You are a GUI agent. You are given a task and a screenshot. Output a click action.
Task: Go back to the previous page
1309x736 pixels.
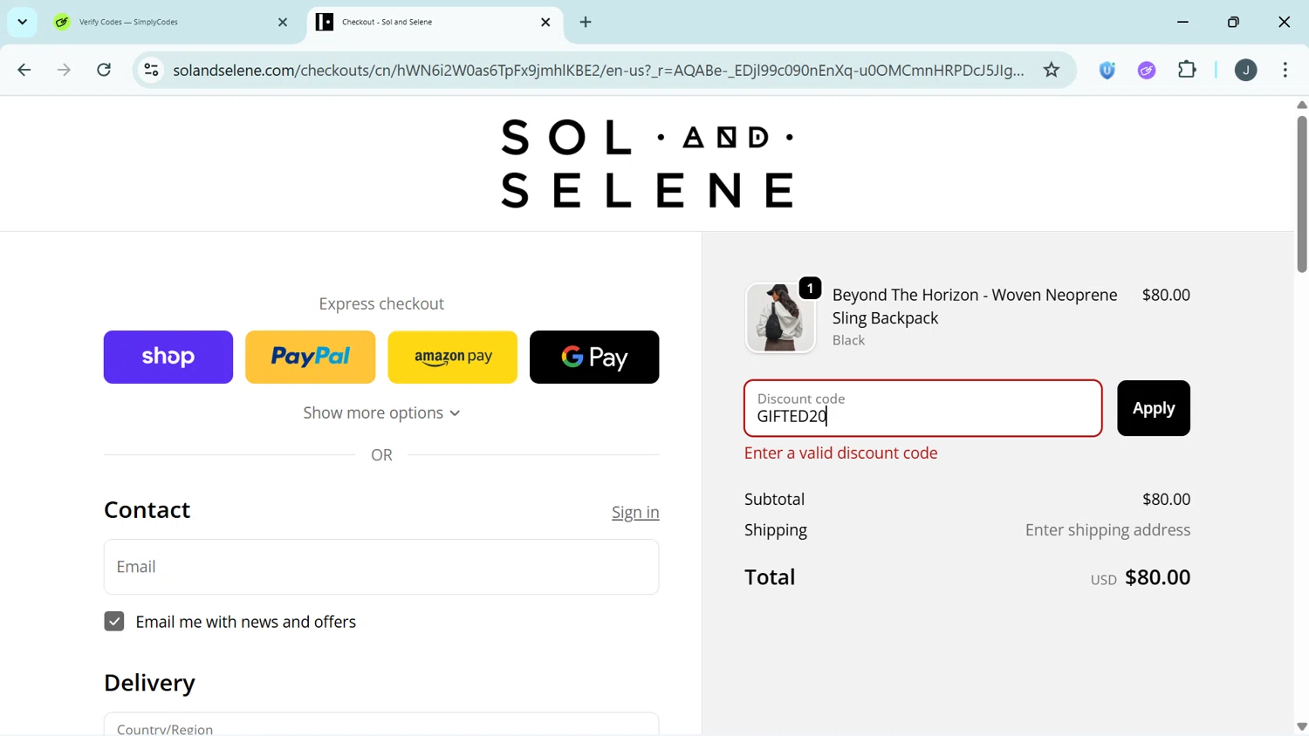24,70
